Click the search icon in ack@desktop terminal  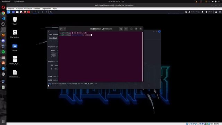[121, 29]
